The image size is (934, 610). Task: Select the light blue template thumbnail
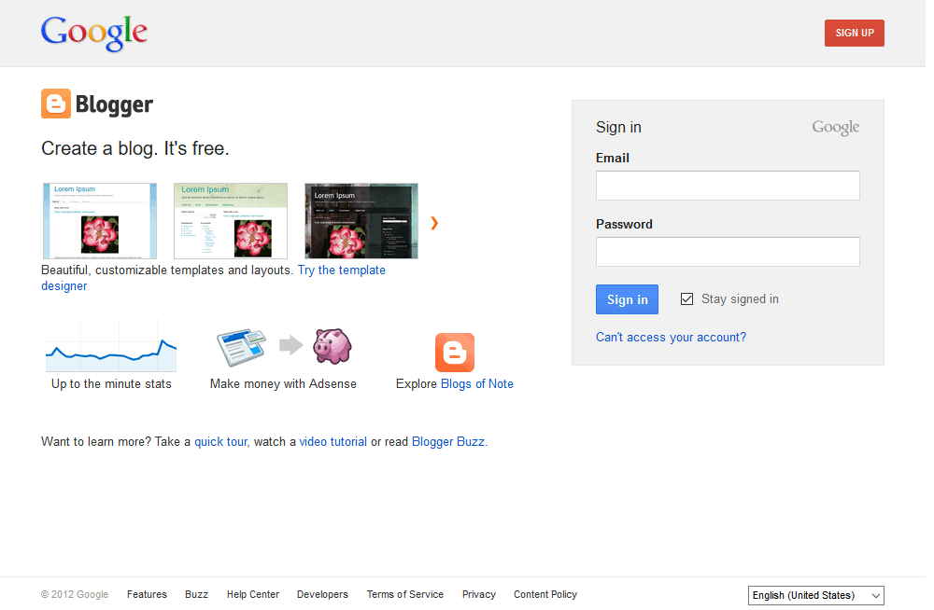click(x=100, y=221)
